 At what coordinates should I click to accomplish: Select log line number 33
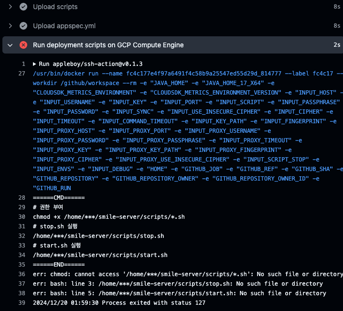coord(22,246)
